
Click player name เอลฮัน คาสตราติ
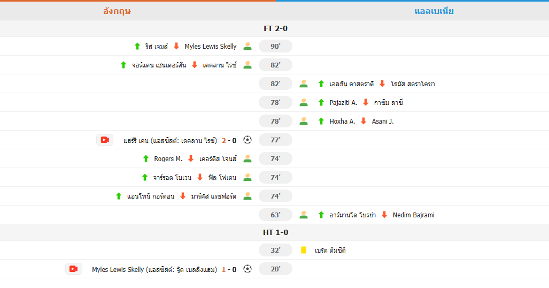click(x=352, y=84)
